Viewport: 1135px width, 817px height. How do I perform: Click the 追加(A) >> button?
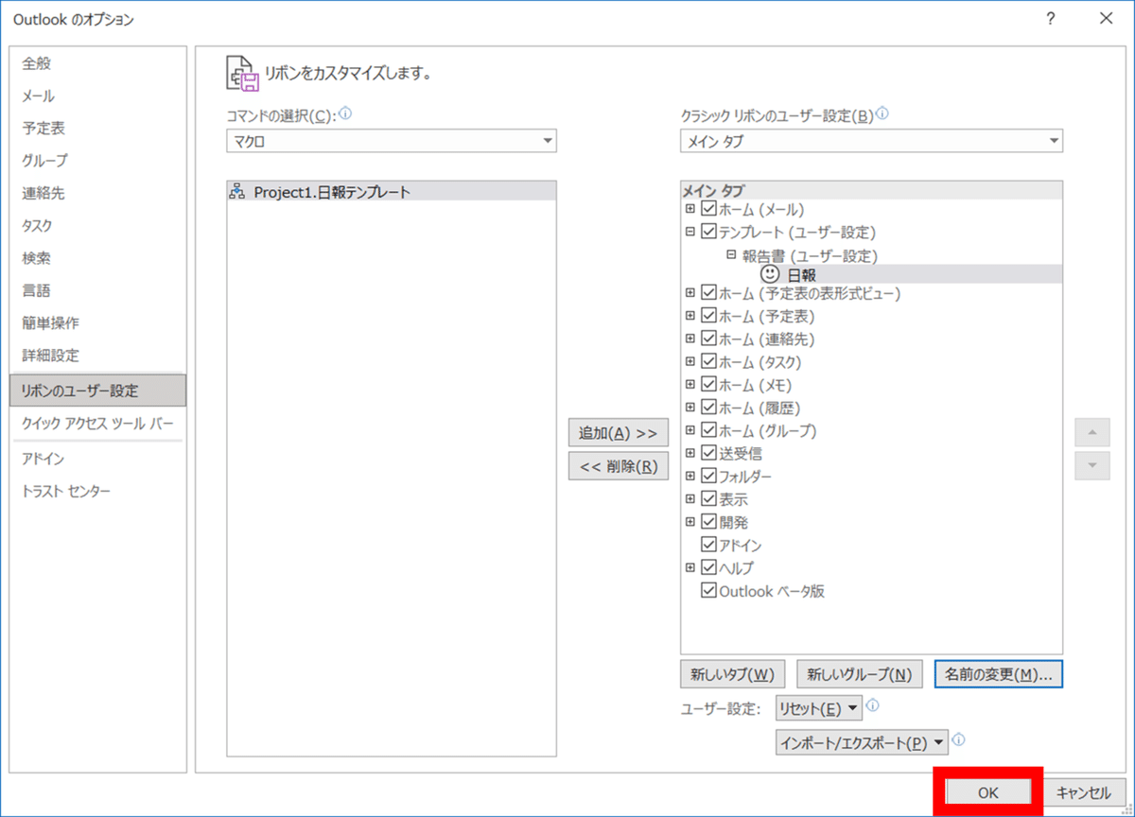click(619, 433)
